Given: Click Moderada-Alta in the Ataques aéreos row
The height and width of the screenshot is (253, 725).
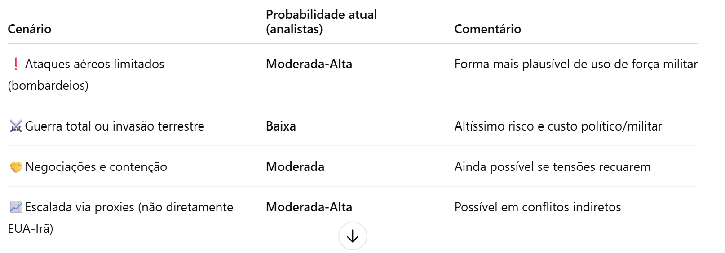Looking at the screenshot, I should (309, 64).
